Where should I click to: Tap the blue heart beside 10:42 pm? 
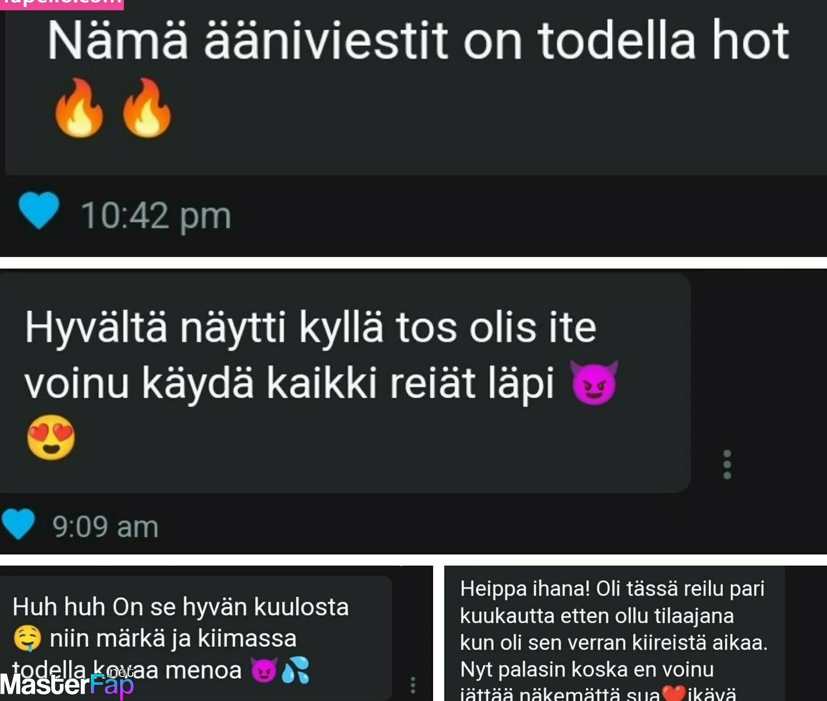39,211
